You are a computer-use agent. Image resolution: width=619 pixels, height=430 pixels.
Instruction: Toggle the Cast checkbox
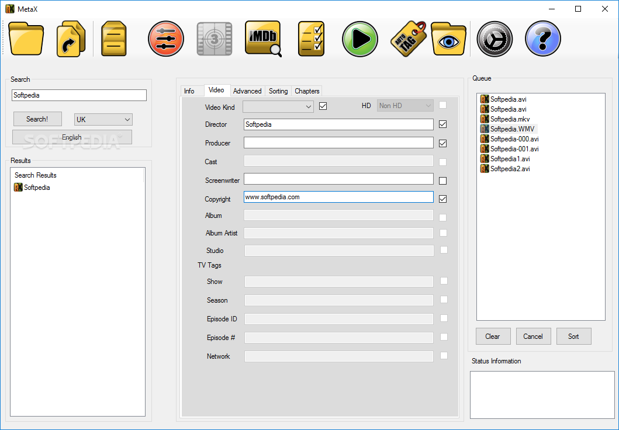[x=443, y=162]
